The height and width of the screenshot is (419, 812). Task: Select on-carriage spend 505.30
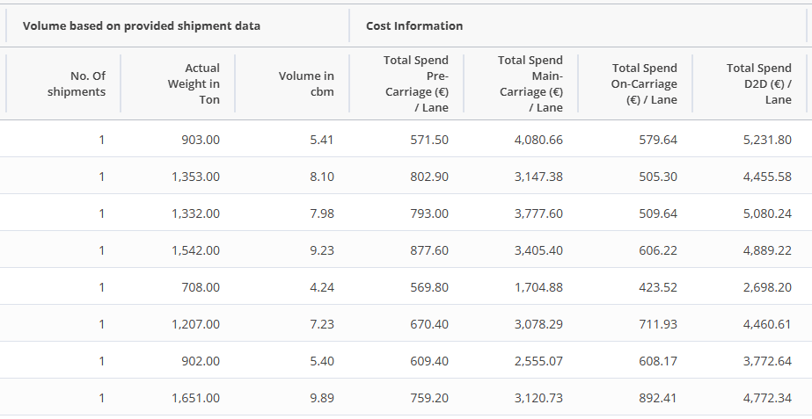point(658,177)
